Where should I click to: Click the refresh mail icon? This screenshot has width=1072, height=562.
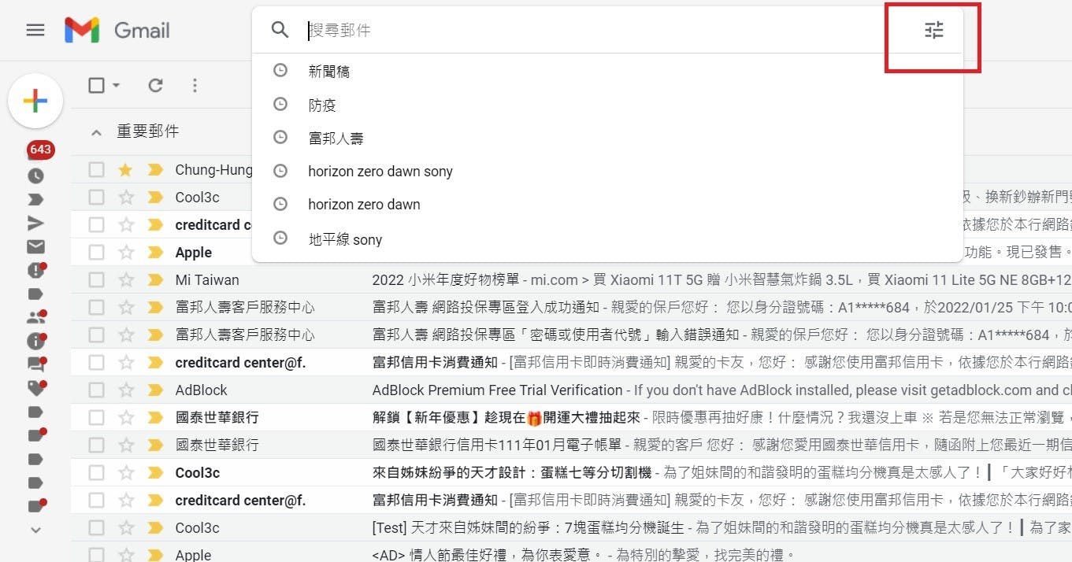[x=155, y=85]
